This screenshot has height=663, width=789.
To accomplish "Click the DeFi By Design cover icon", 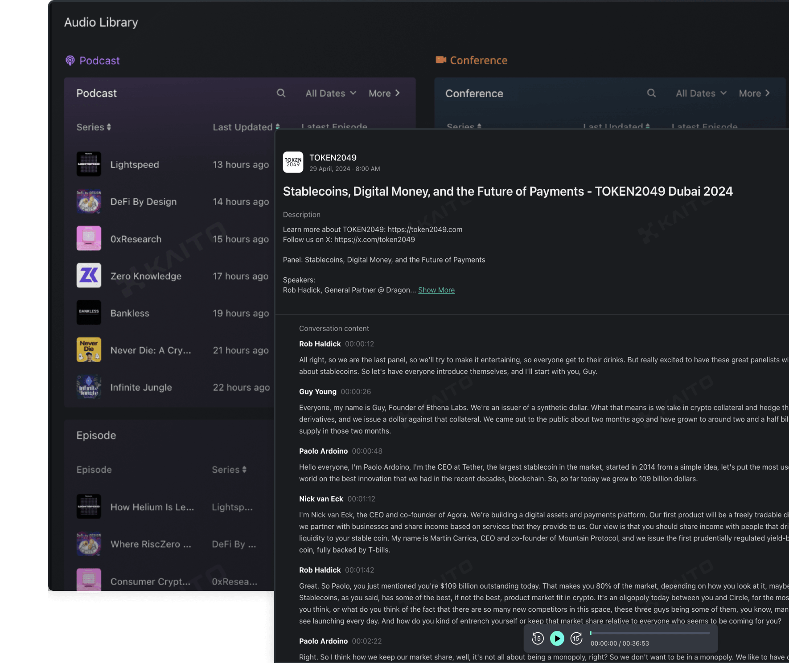I will tap(89, 201).
